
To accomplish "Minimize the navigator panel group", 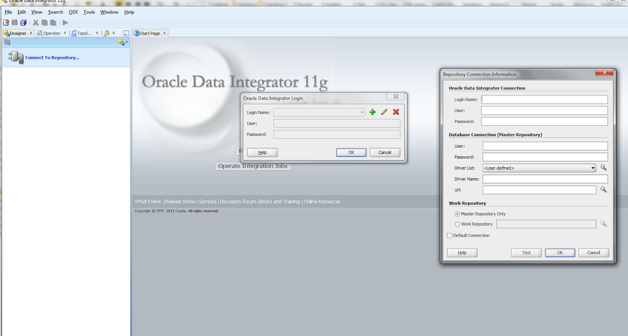I will tap(126, 33).
